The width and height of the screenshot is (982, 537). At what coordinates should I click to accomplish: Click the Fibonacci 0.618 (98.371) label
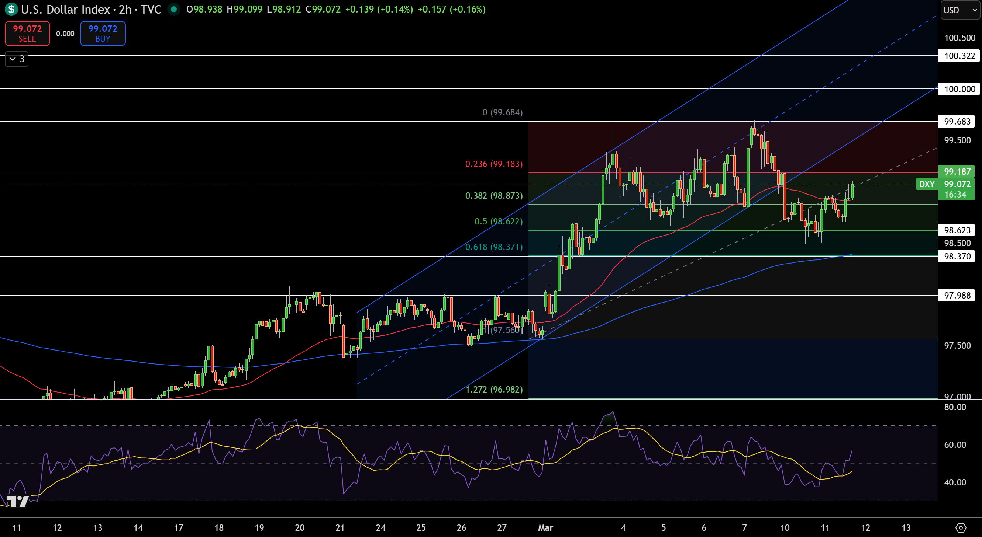(494, 247)
